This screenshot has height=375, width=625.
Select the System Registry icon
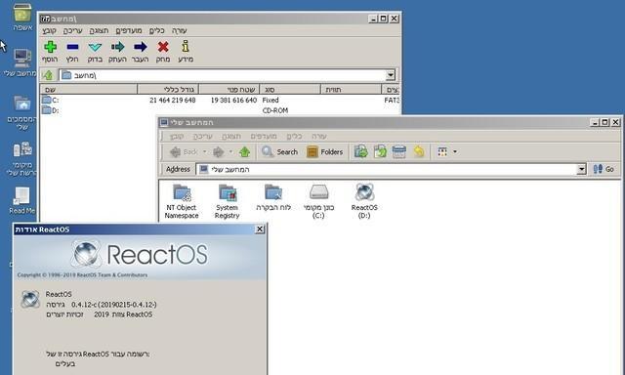click(228, 201)
